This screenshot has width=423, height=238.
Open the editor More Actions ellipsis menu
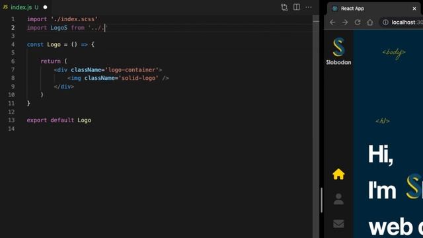309,7
